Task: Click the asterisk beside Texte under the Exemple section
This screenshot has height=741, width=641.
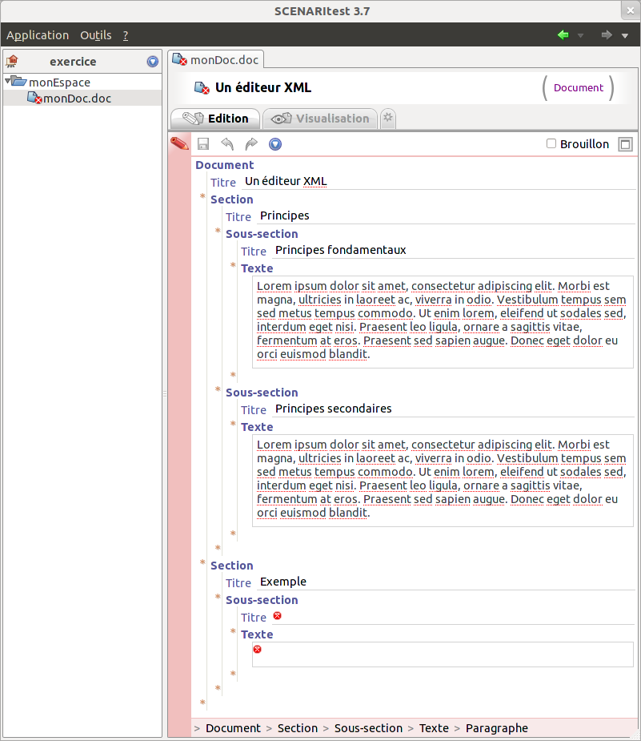Action: click(x=233, y=631)
